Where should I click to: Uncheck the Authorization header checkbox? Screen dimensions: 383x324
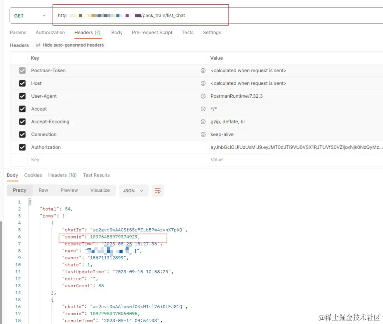coord(22,147)
